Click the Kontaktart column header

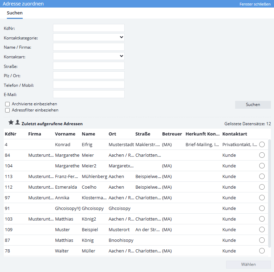(x=235, y=134)
